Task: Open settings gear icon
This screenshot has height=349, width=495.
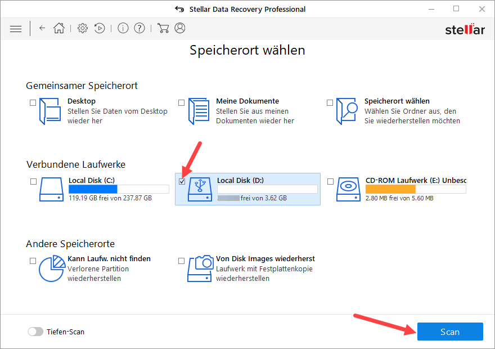Action: coord(83,28)
